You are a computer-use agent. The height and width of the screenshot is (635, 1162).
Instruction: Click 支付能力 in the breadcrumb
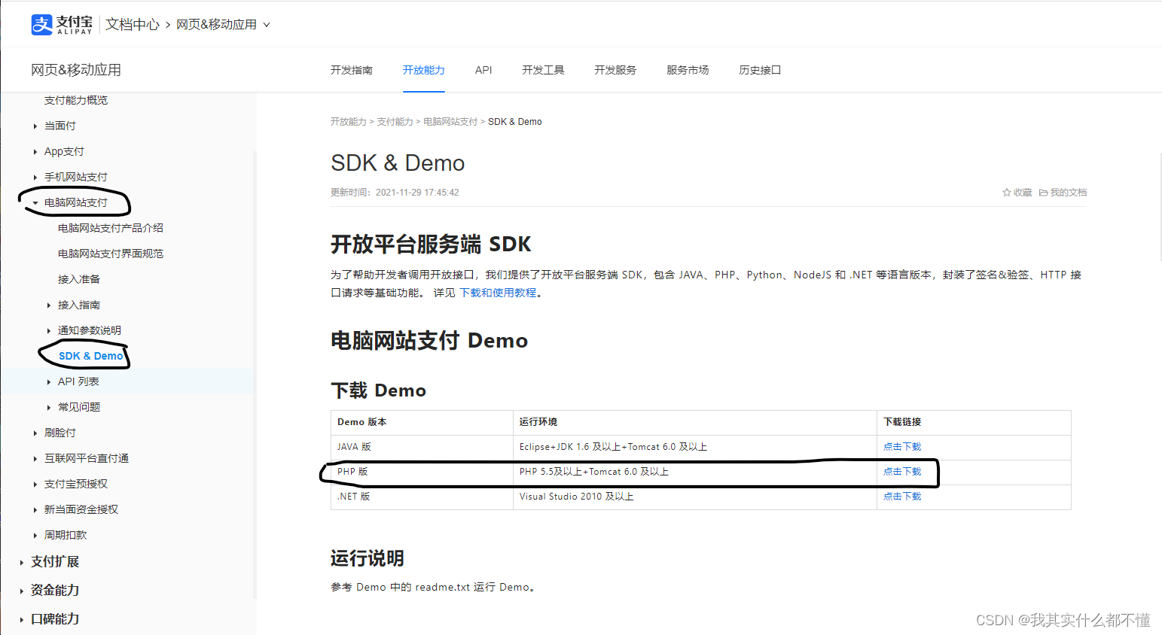[x=395, y=122]
